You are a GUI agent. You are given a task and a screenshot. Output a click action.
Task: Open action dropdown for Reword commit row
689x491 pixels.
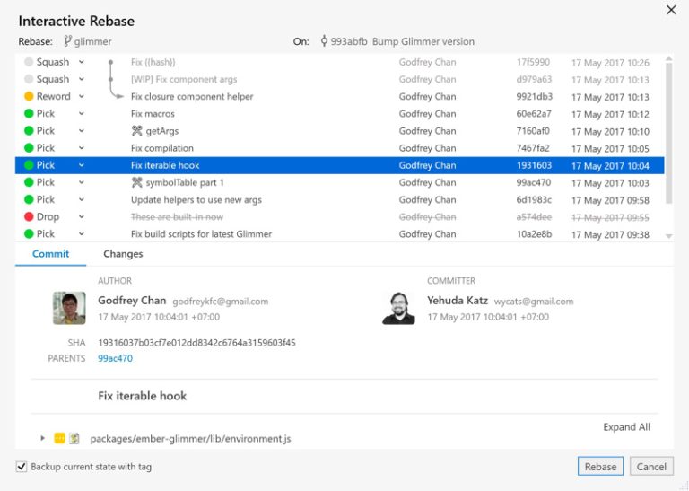(x=81, y=97)
